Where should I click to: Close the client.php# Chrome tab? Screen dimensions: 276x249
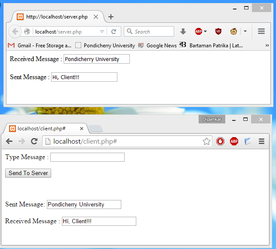tap(82, 129)
